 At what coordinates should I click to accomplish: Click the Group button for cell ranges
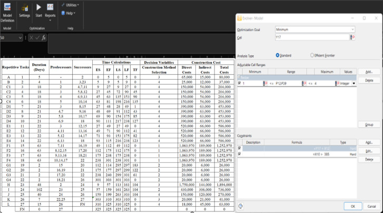(x=369, y=124)
